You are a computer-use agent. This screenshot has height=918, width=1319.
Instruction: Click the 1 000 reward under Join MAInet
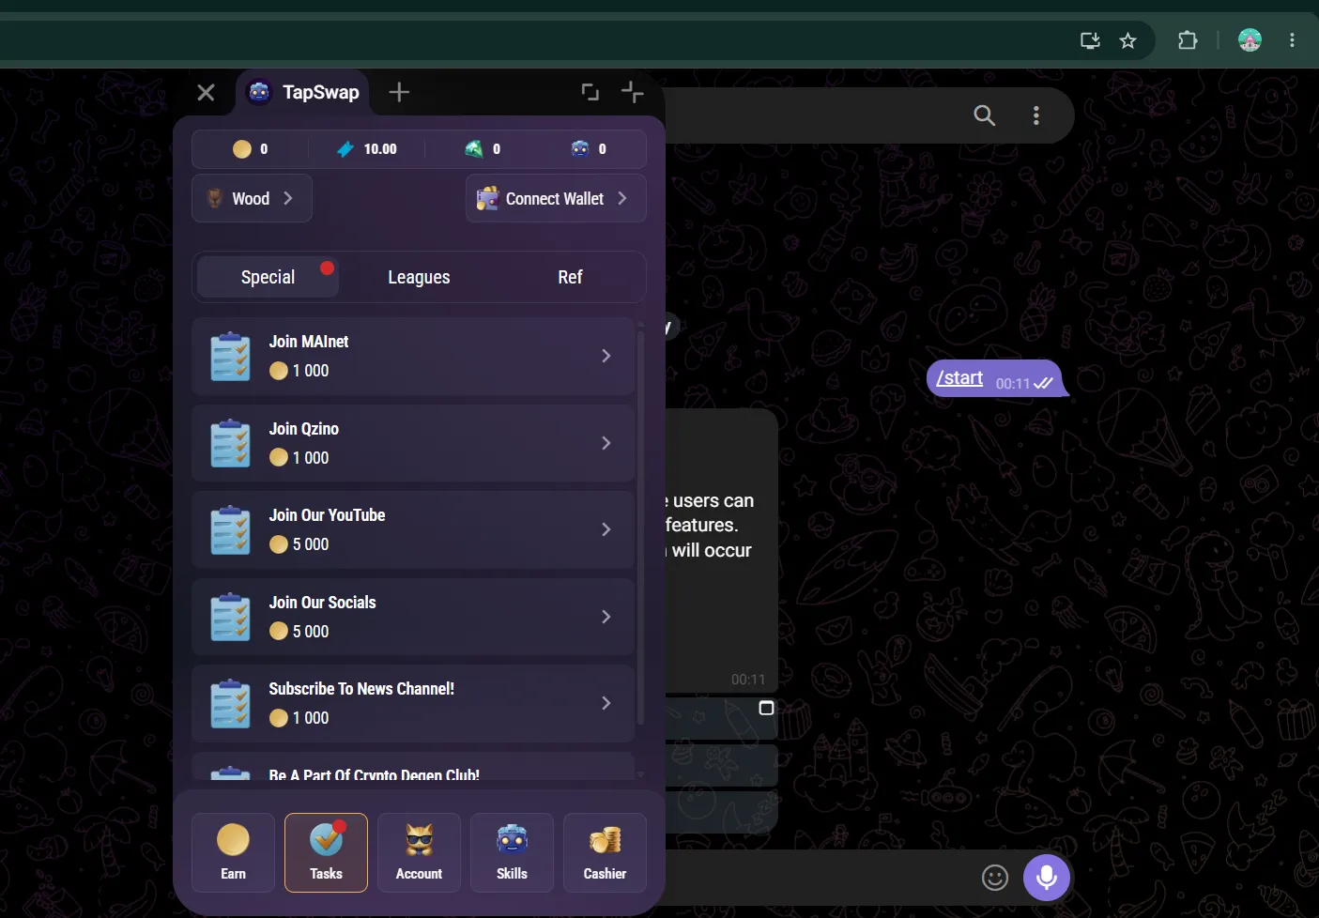[x=299, y=371]
